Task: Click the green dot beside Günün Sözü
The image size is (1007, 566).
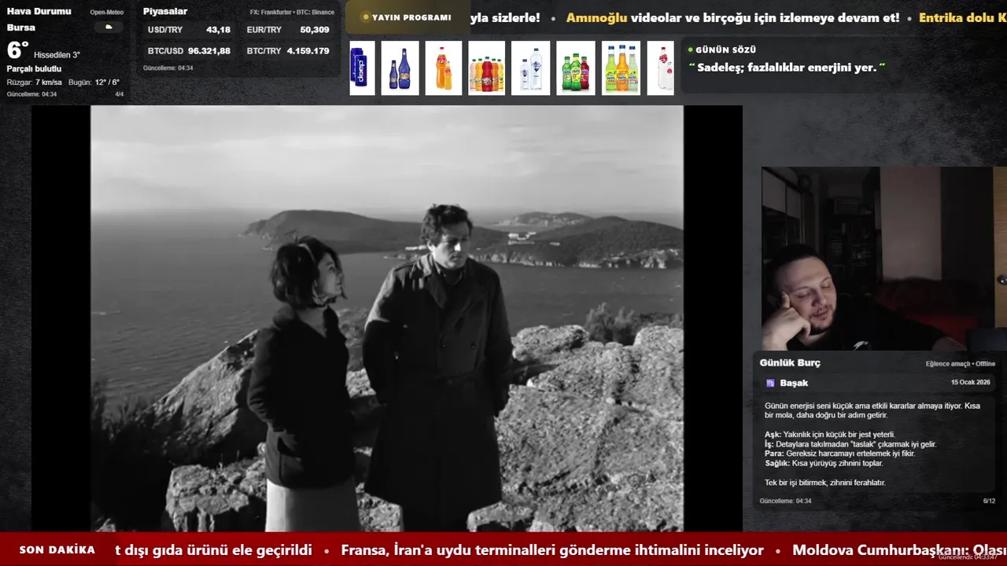Action: 690,50
